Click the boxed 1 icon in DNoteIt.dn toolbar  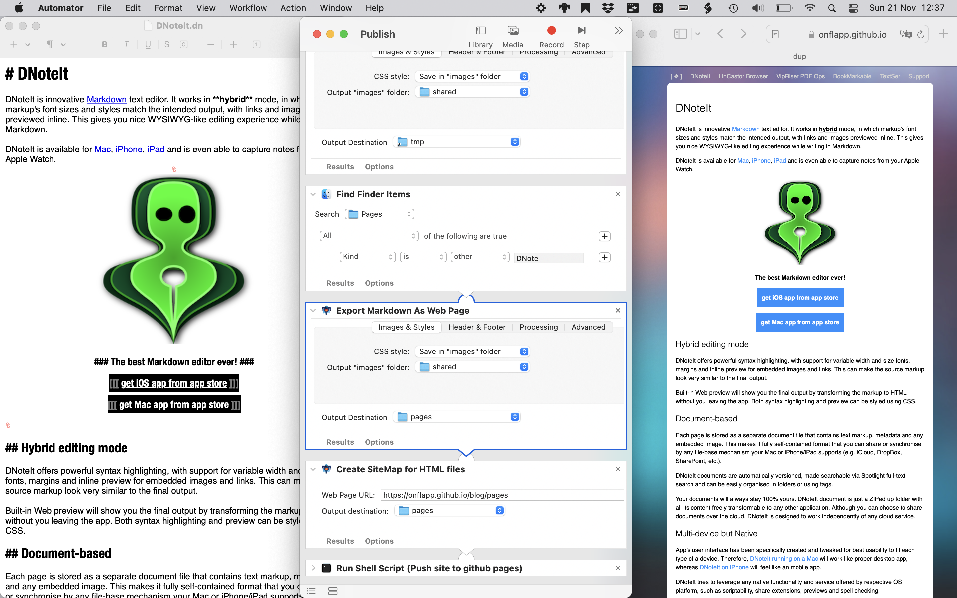[256, 44]
